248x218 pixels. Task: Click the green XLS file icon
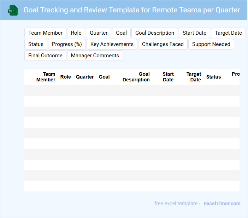pos(13,10)
